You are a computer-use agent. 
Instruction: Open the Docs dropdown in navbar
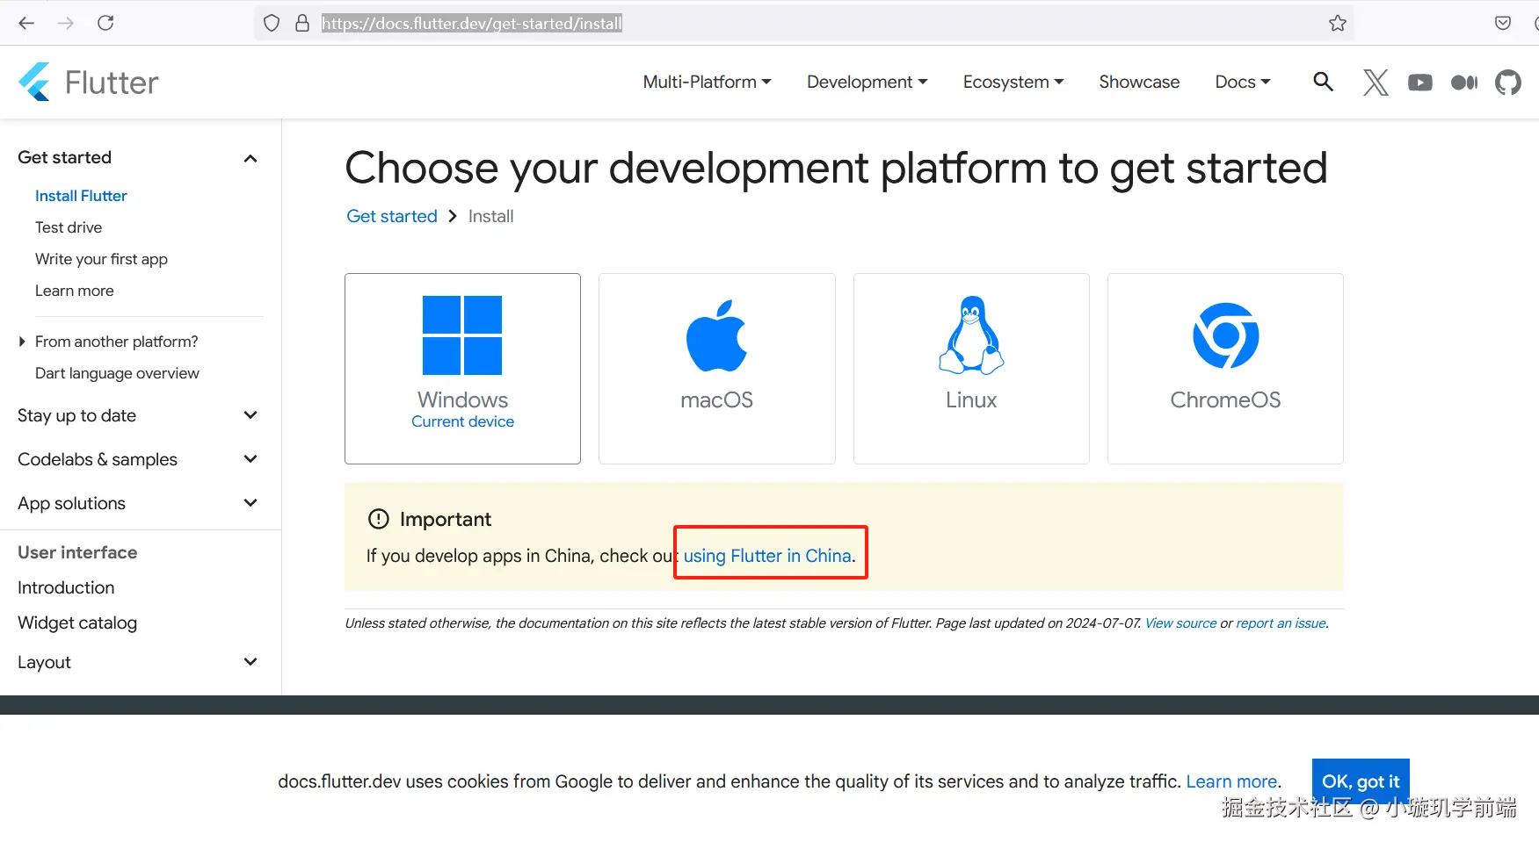pyautogui.click(x=1242, y=82)
